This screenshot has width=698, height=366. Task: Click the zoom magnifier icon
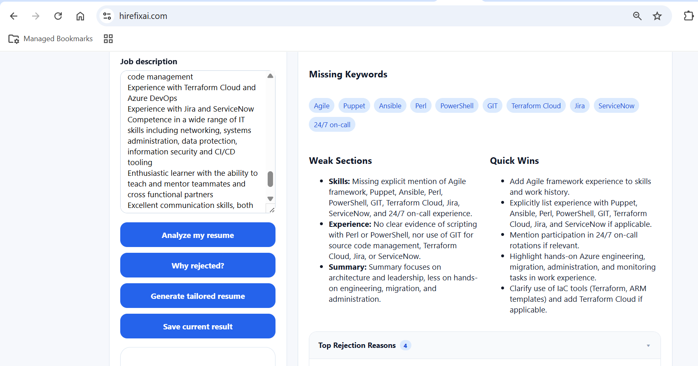click(637, 16)
